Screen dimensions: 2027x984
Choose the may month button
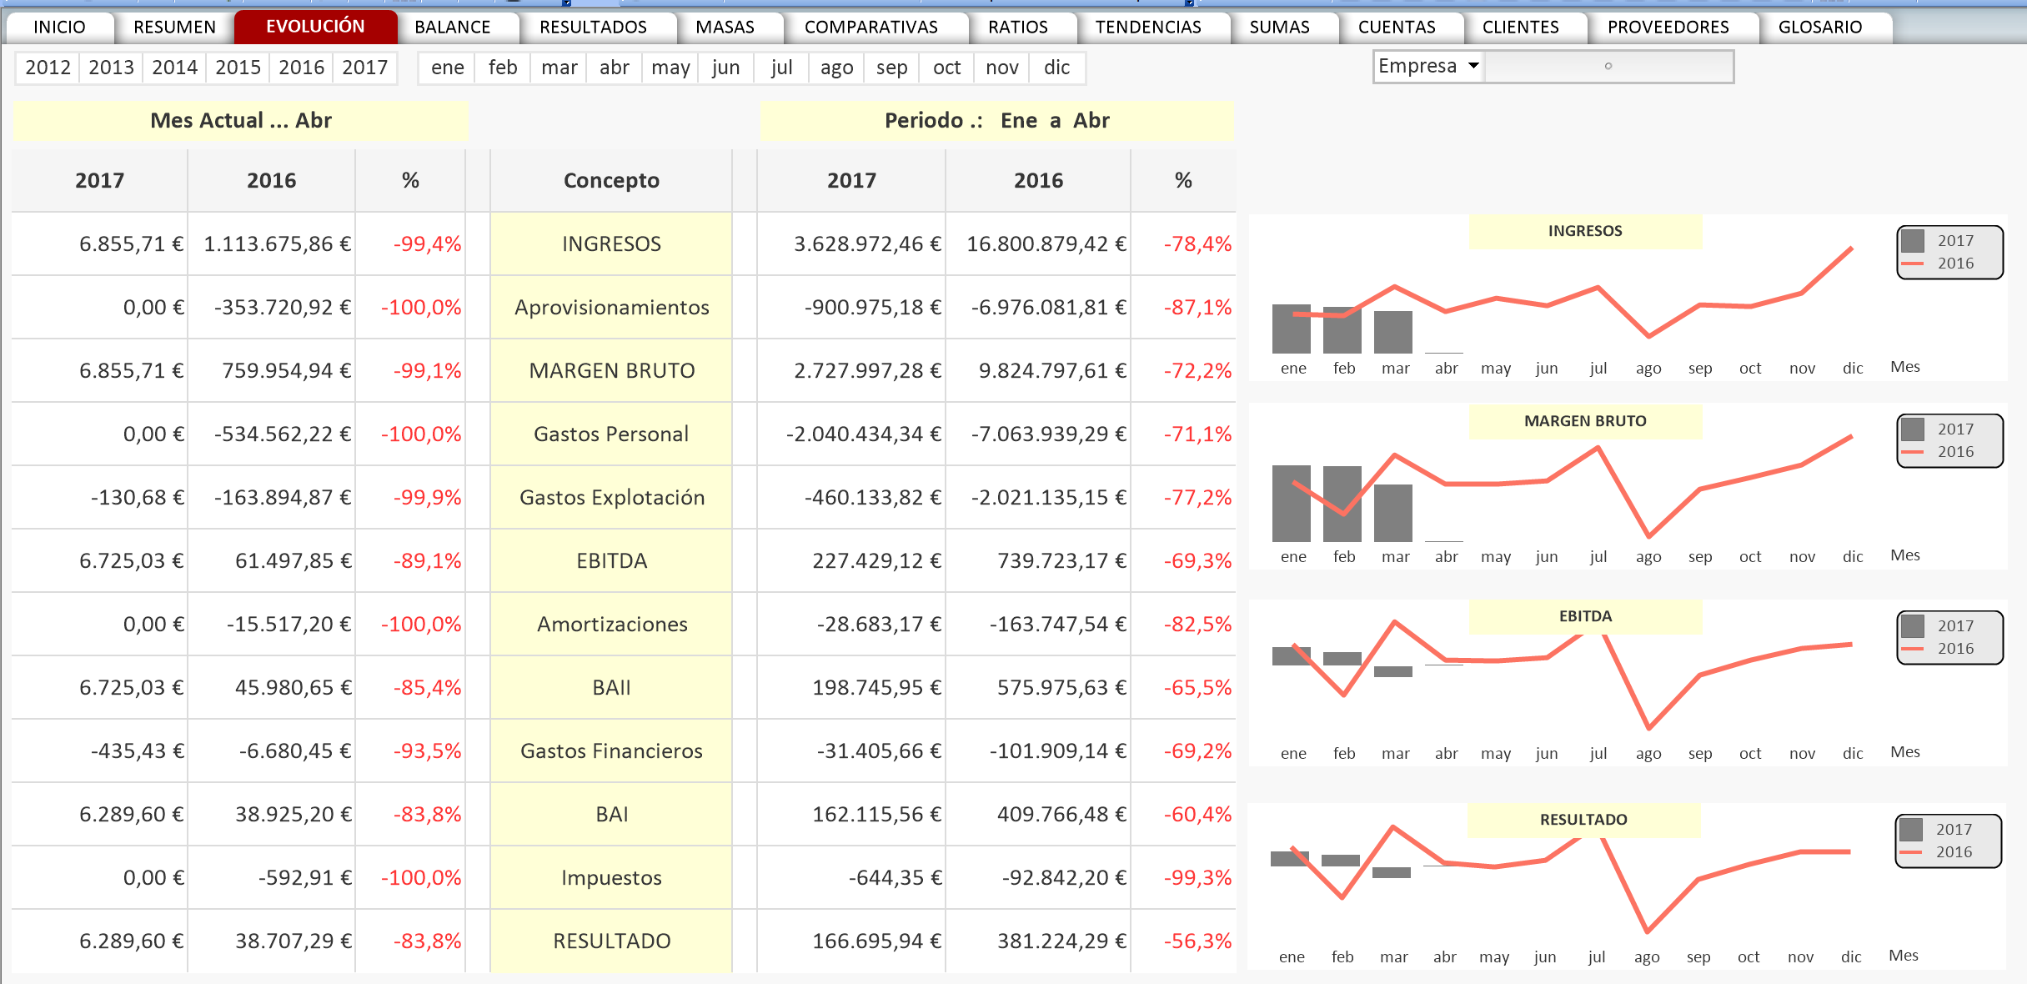coord(670,68)
